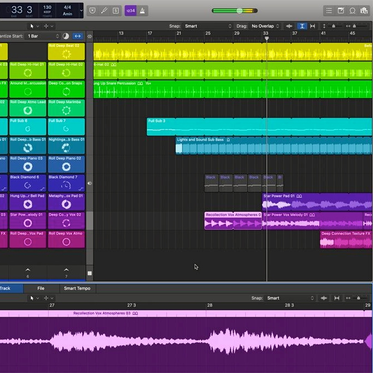Trigger the Full Sub 6 cell
The image size is (373, 373).
pyautogui.click(x=28, y=127)
